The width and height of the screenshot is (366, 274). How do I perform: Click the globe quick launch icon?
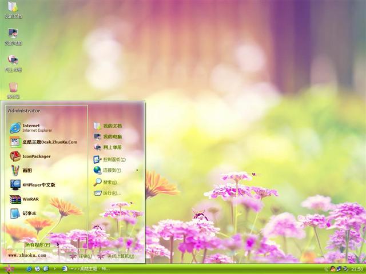(x=37, y=269)
